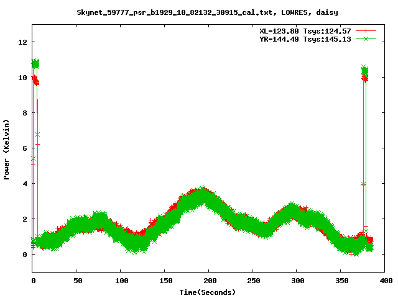398x298 pixels.
Task: Click x-axis tick label 150
Action: pos(166,281)
